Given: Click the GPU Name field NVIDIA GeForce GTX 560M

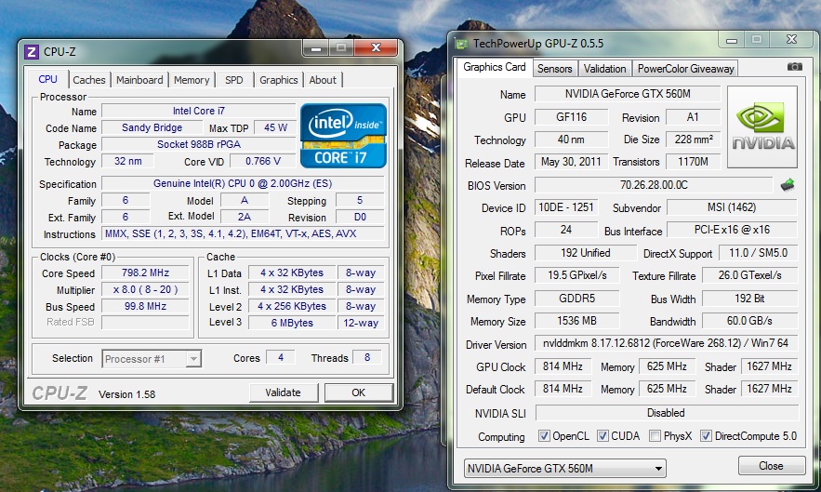Looking at the screenshot, I should point(628,94).
